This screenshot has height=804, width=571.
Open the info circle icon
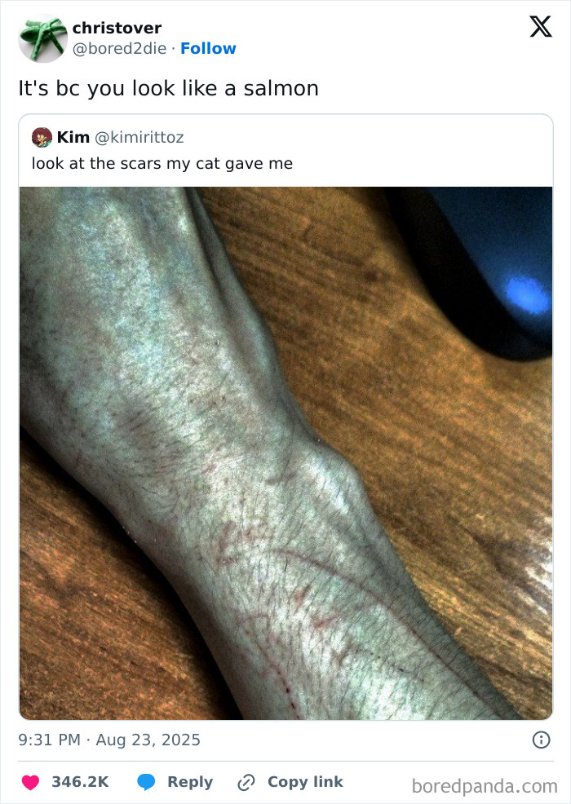(542, 740)
